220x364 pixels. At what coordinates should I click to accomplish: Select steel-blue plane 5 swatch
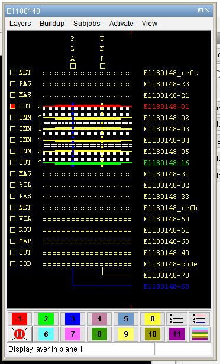click(126, 319)
